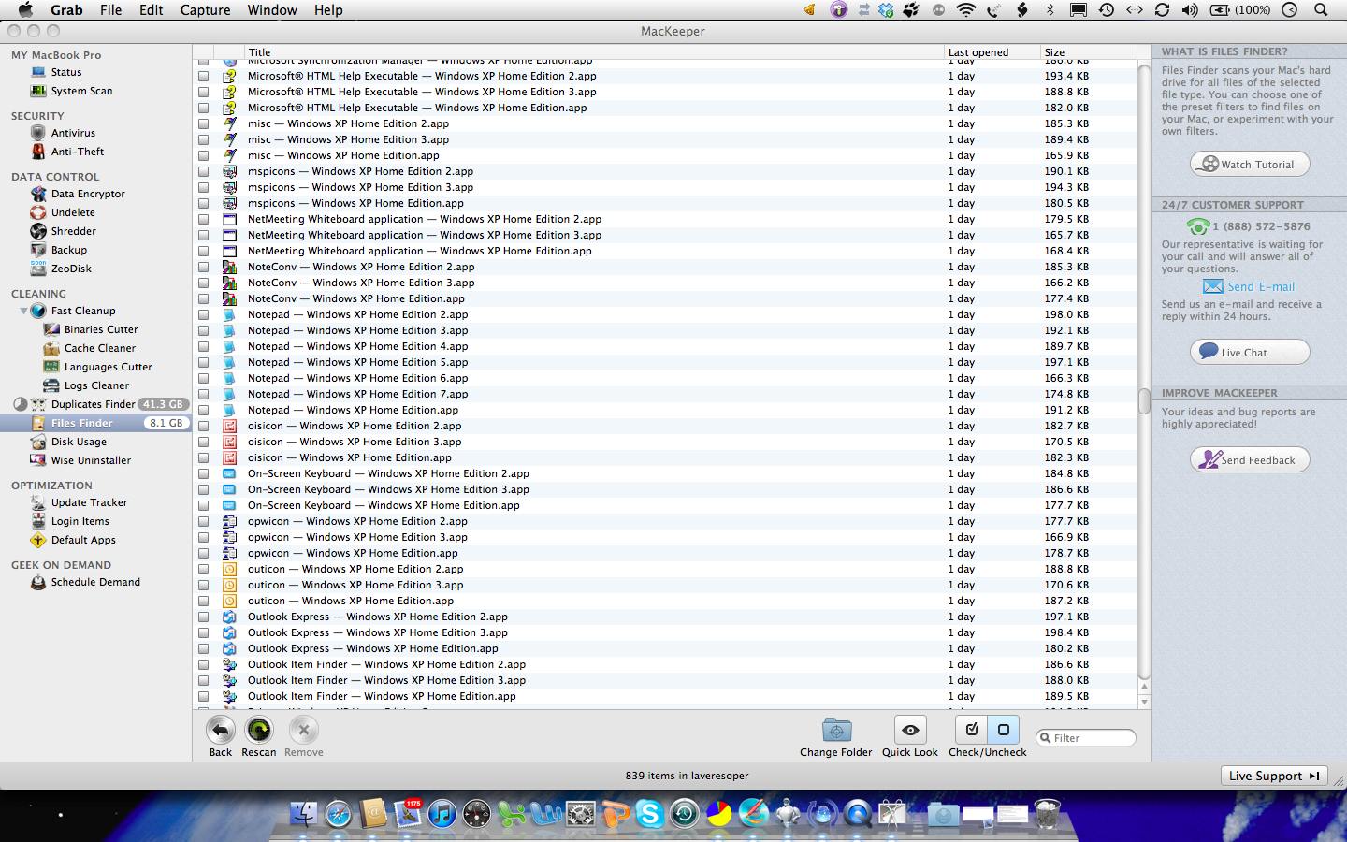Open the Undelete tool
Viewport: 1347px width, 842px height.
[x=73, y=212]
